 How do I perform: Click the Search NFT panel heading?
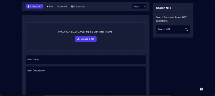(x=164, y=8)
